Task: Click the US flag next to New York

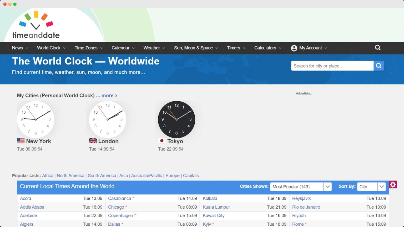Action: [x=21, y=141]
